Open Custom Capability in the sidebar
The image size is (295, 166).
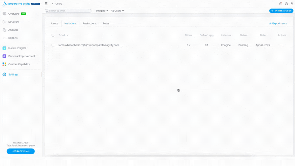(19, 64)
